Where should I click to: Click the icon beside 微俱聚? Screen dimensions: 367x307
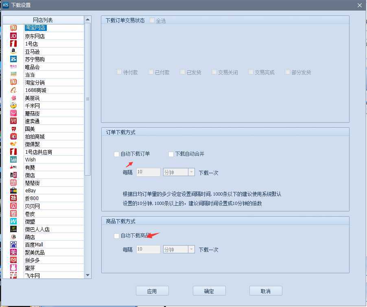pos(13,144)
